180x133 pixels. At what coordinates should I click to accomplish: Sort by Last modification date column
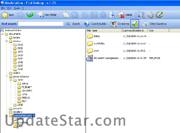pos(135,31)
